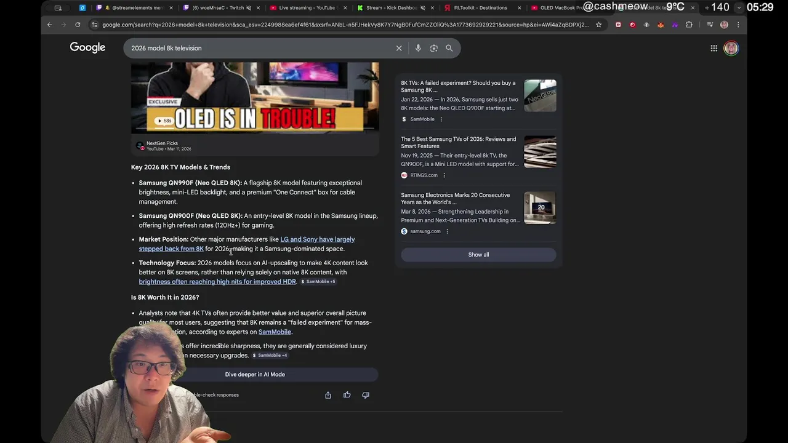
Task: Click 'Samsung QN900F (Neo QLED 8K):' text
Action: pos(190,216)
